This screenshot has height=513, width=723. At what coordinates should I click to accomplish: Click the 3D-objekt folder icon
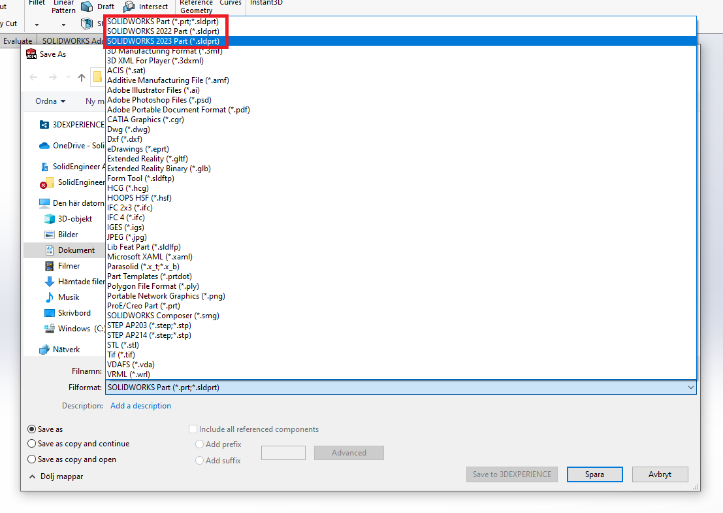(50, 219)
